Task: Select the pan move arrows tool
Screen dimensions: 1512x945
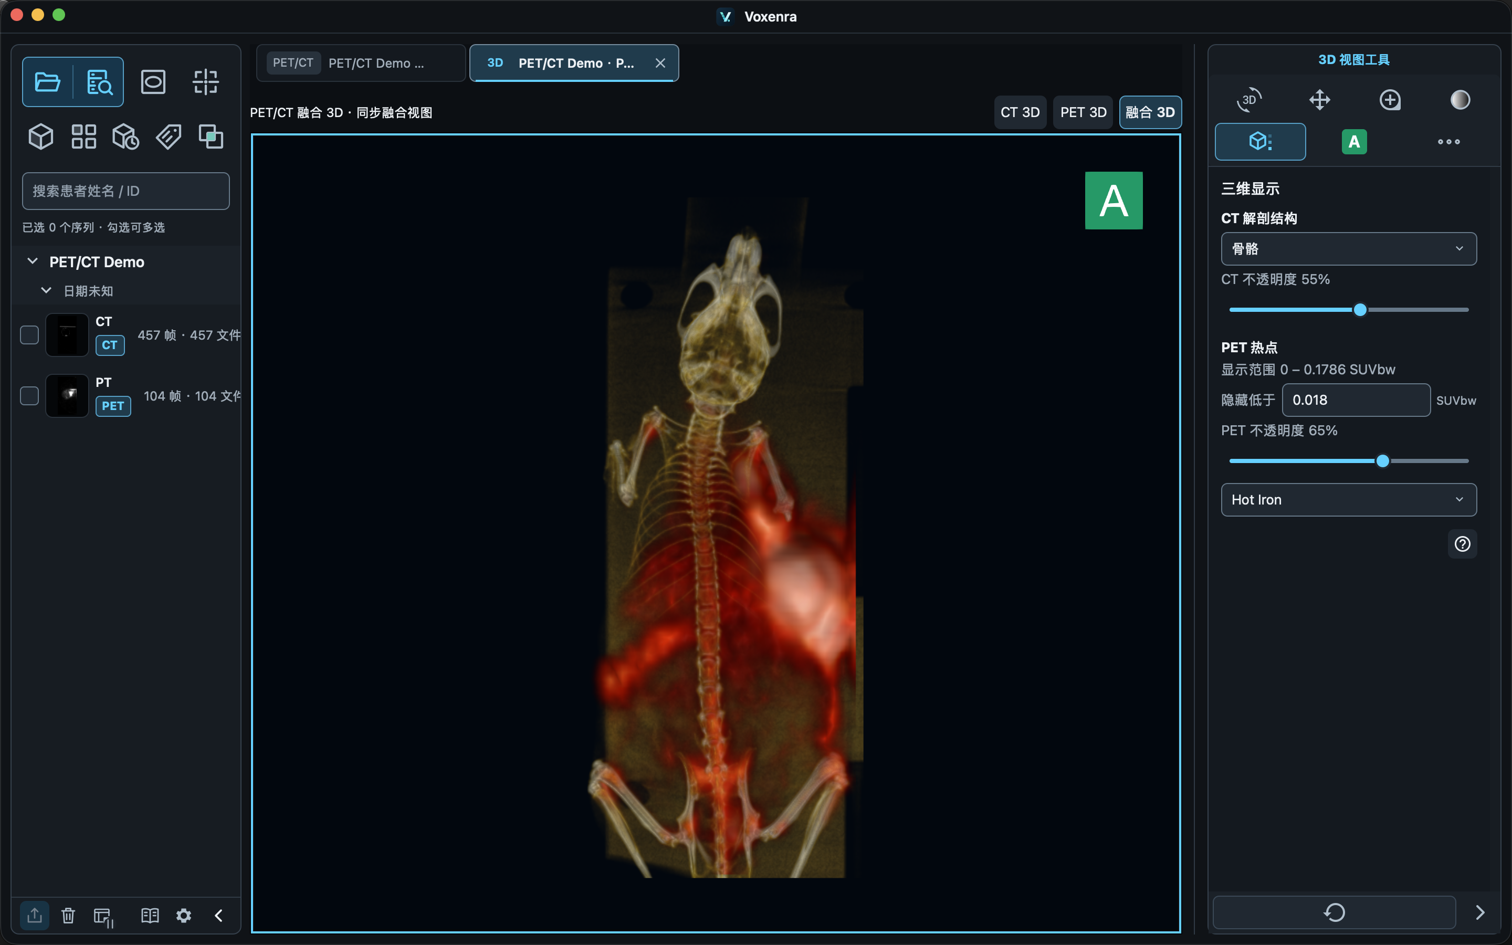Action: pyautogui.click(x=1319, y=99)
